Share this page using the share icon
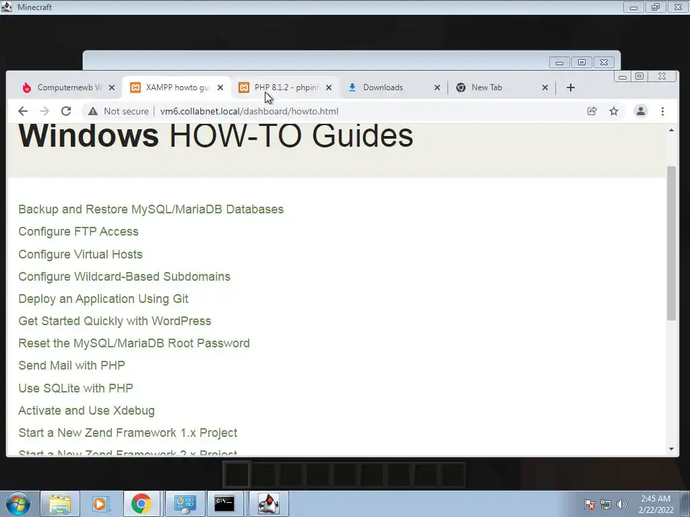This screenshot has height=517, width=690. (592, 111)
